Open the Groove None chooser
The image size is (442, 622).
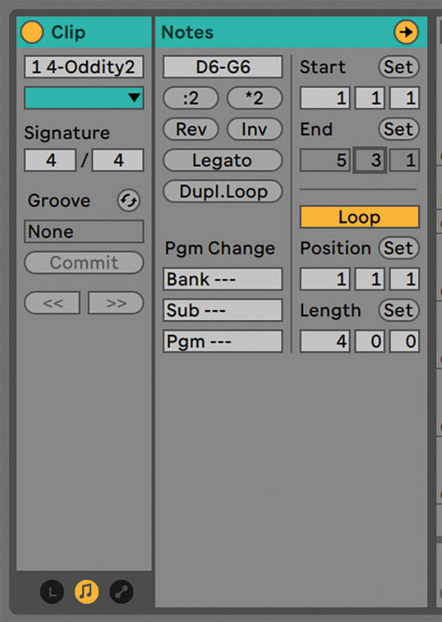pos(83,232)
